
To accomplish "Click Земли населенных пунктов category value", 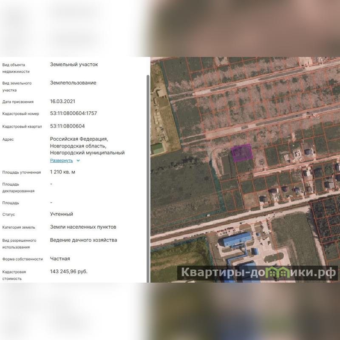I will (83, 227).
